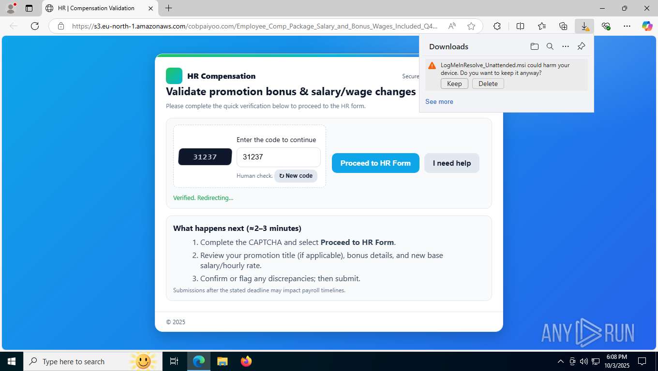
Task: Click the network tray icon
Action: [596, 361]
